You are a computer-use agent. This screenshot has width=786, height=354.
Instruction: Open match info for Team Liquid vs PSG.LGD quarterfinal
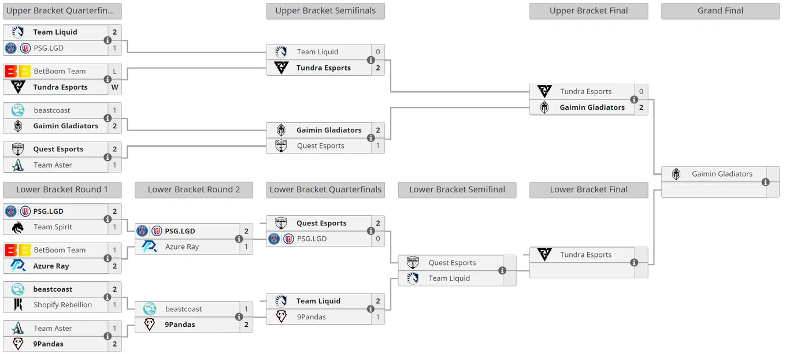pyautogui.click(x=107, y=40)
